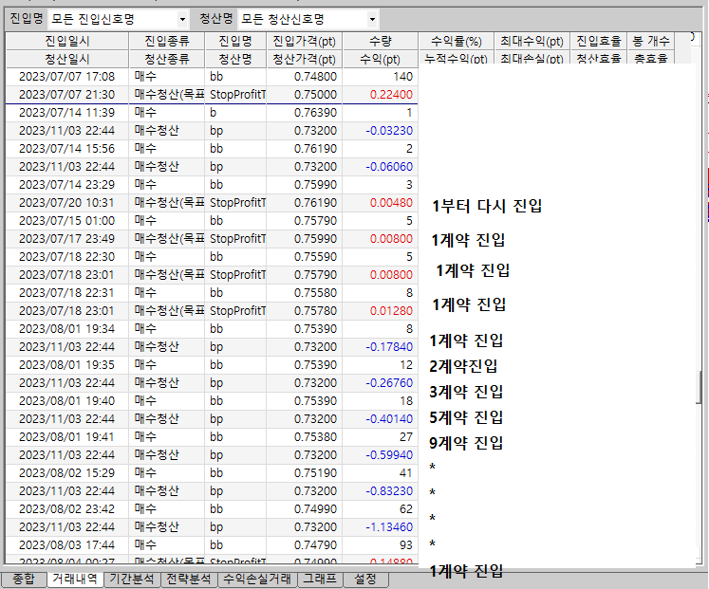Click the 진입일시 column header
This screenshot has height=589, width=709.
tap(66, 42)
